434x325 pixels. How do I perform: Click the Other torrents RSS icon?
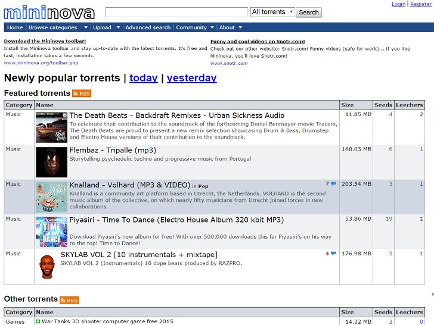point(69,300)
